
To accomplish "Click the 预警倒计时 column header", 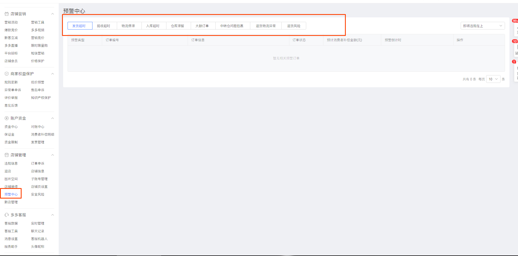I will 393,40.
